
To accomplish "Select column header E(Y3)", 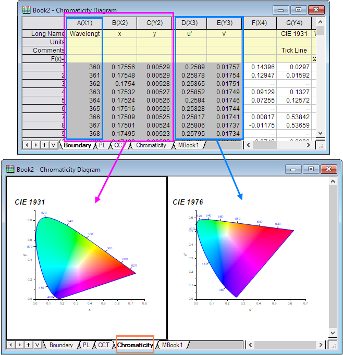I will [x=225, y=23].
